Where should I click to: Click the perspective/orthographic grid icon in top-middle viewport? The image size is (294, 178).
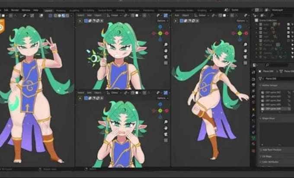pos(166,63)
